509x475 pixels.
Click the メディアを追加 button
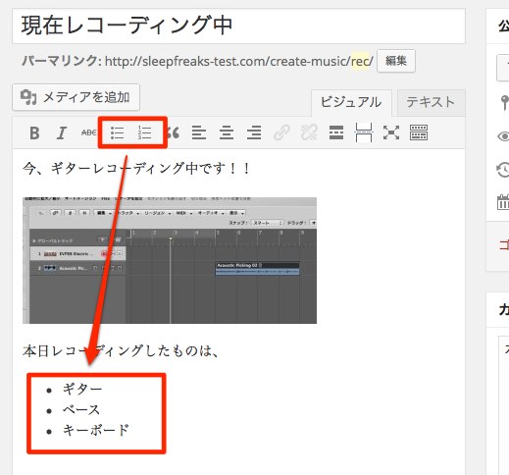(x=76, y=97)
